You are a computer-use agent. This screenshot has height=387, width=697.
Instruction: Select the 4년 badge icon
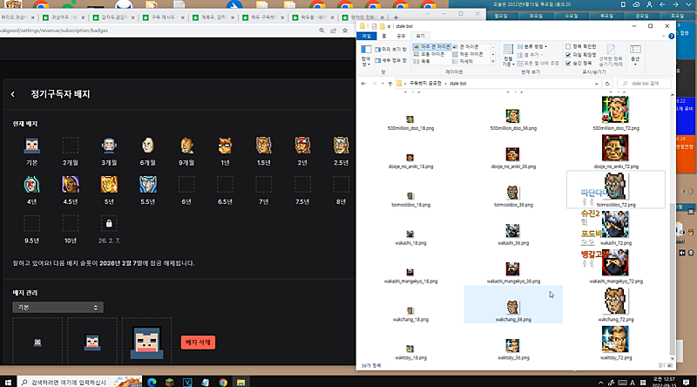point(32,185)
